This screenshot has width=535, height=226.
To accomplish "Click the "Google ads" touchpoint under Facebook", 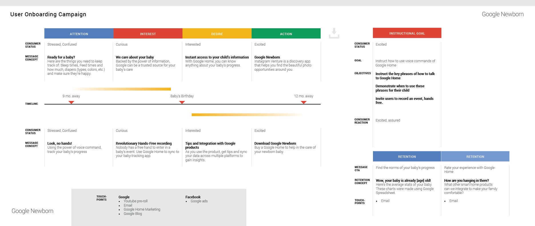I will 199,201.
